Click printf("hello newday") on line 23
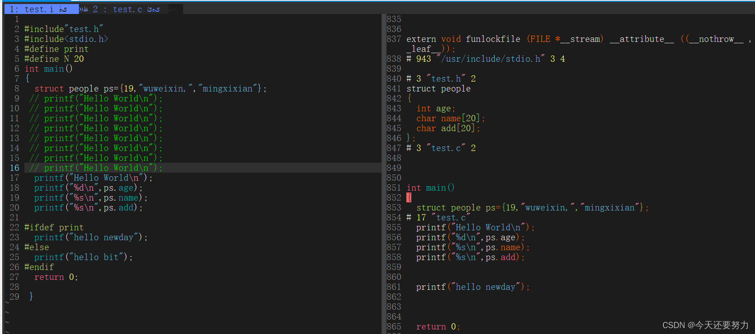 [91, 238]
